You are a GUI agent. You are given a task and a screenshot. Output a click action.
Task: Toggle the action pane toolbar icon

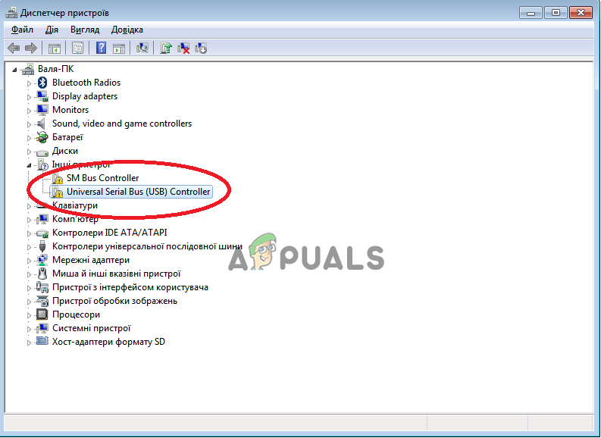pyautogui.click(x=119, y=48)
